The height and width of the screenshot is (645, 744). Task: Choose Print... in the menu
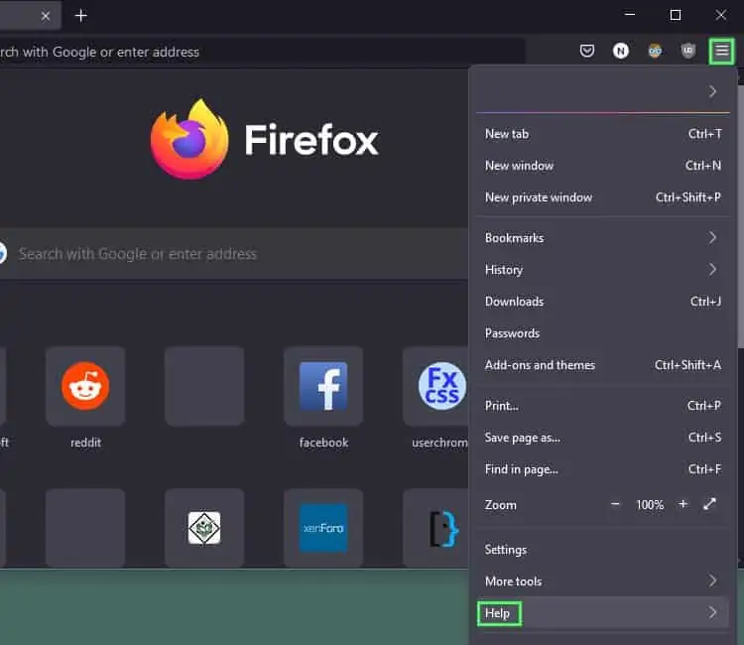pos(602,406)
